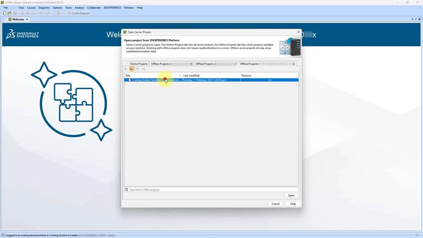
Task: Open the Diagrams menu
Action: coord(44,7)
